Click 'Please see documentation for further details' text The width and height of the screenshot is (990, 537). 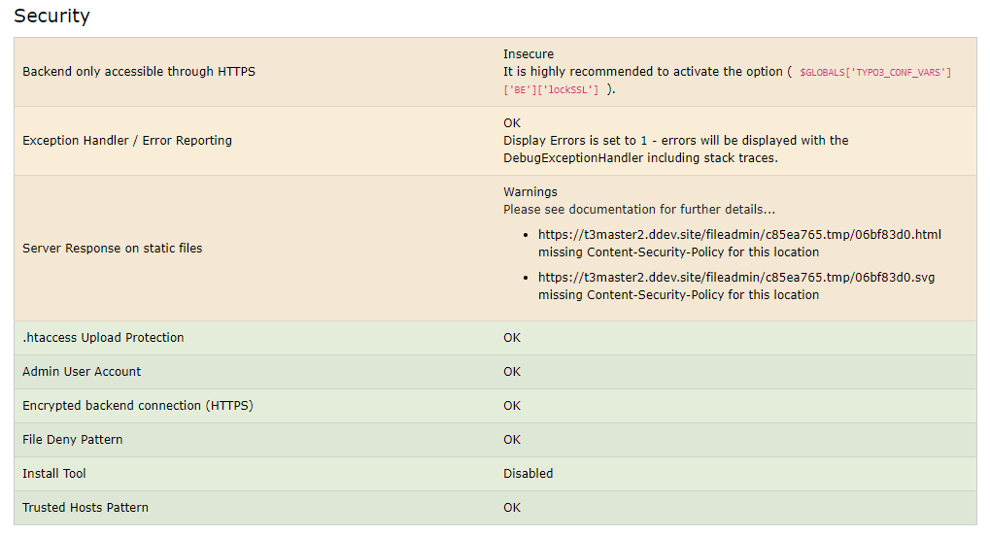pos(639,210)
